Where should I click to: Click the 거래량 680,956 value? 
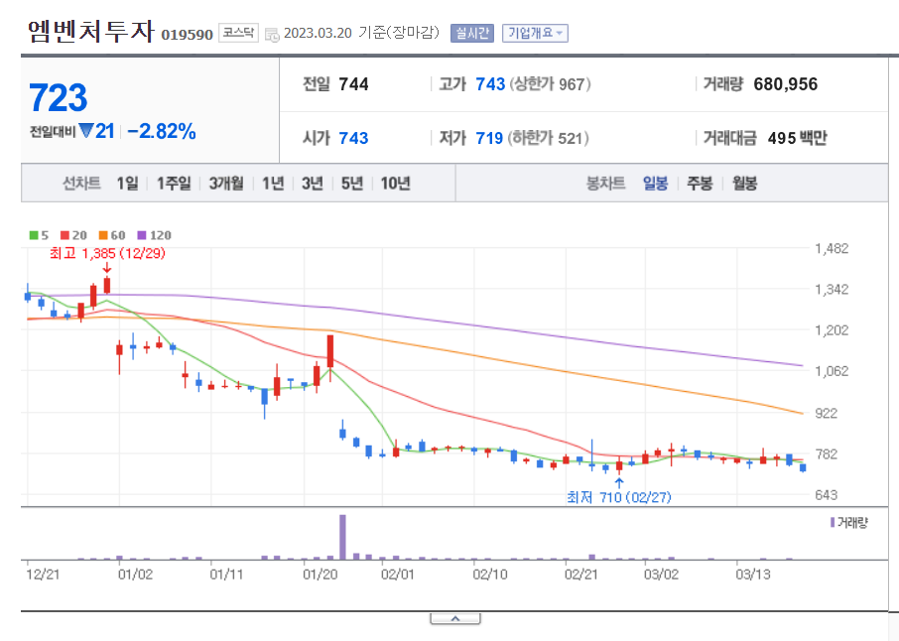(x=786, y=84)
